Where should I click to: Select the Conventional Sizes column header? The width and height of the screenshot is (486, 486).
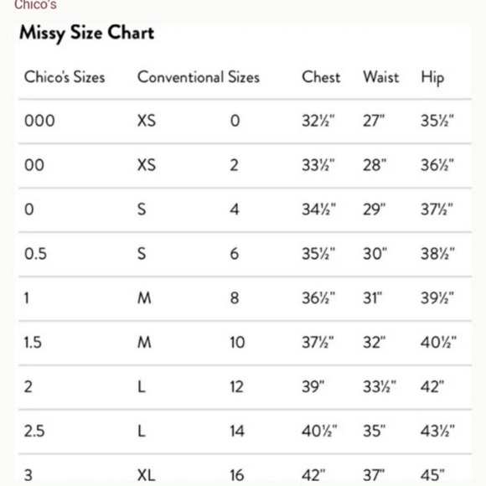point(199,77)
